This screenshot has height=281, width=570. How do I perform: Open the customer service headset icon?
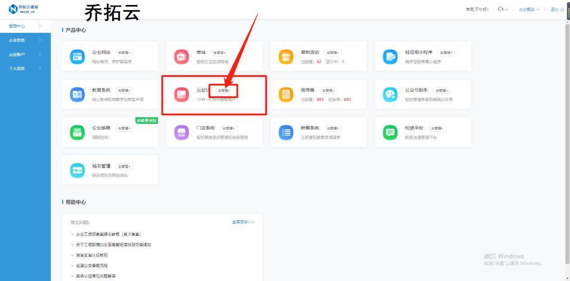(501, 9)
